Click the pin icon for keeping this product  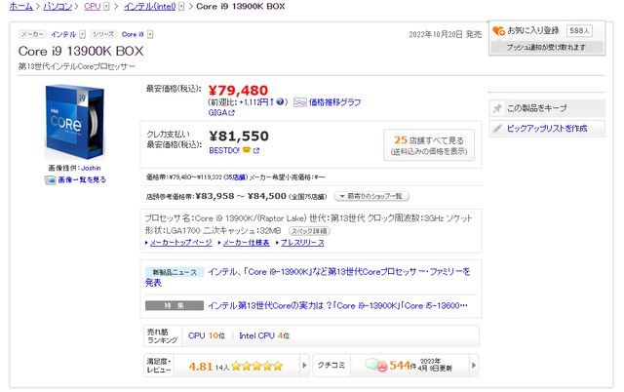[497, 108]
